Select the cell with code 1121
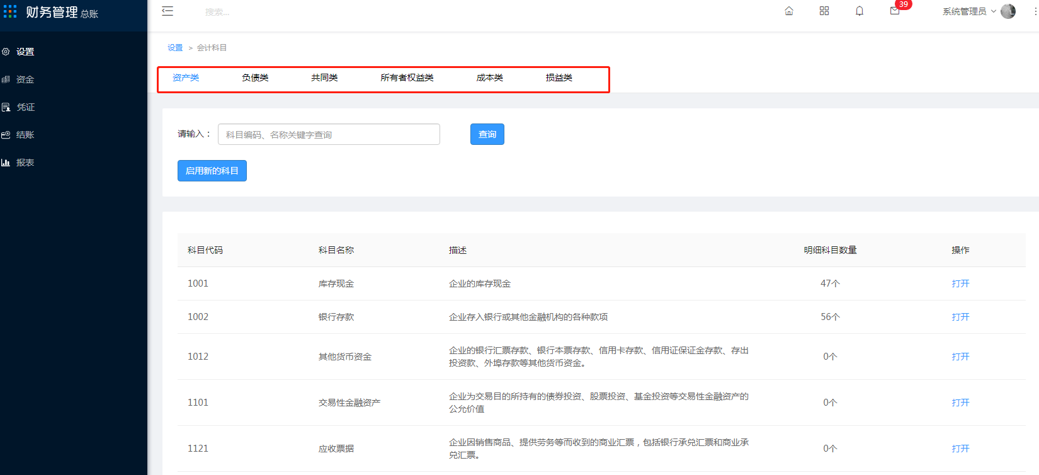The width and height of the screenshot is (1039, 475). [x=198, y=449]
